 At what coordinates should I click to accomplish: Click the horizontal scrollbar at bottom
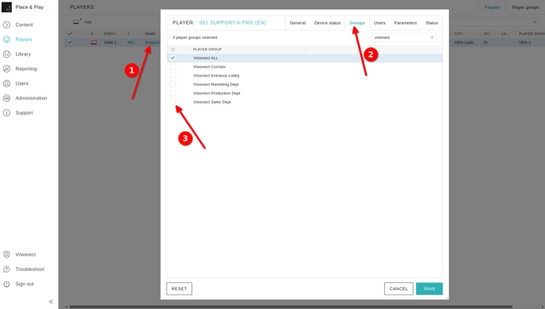click(291, 307)
